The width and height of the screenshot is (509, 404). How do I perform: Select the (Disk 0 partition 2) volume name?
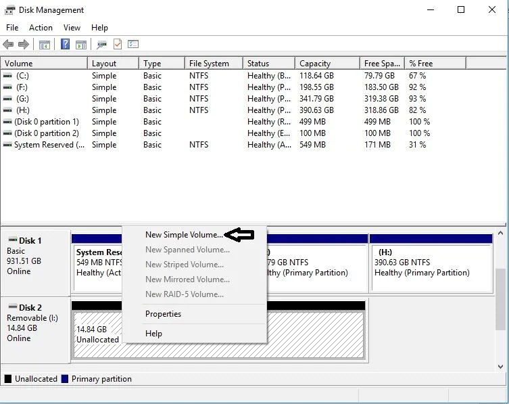point(47,133)
